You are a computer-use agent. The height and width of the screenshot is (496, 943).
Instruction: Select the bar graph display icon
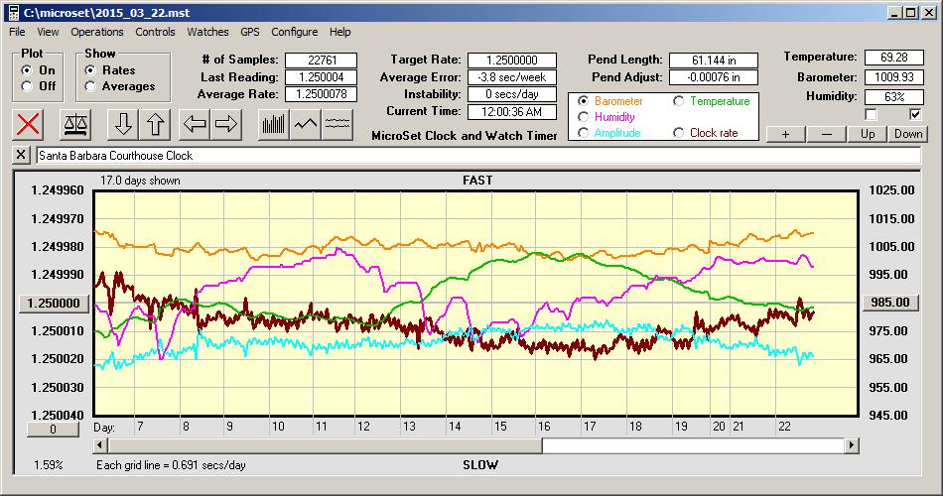pyautogui.click(x=274, y=124)
